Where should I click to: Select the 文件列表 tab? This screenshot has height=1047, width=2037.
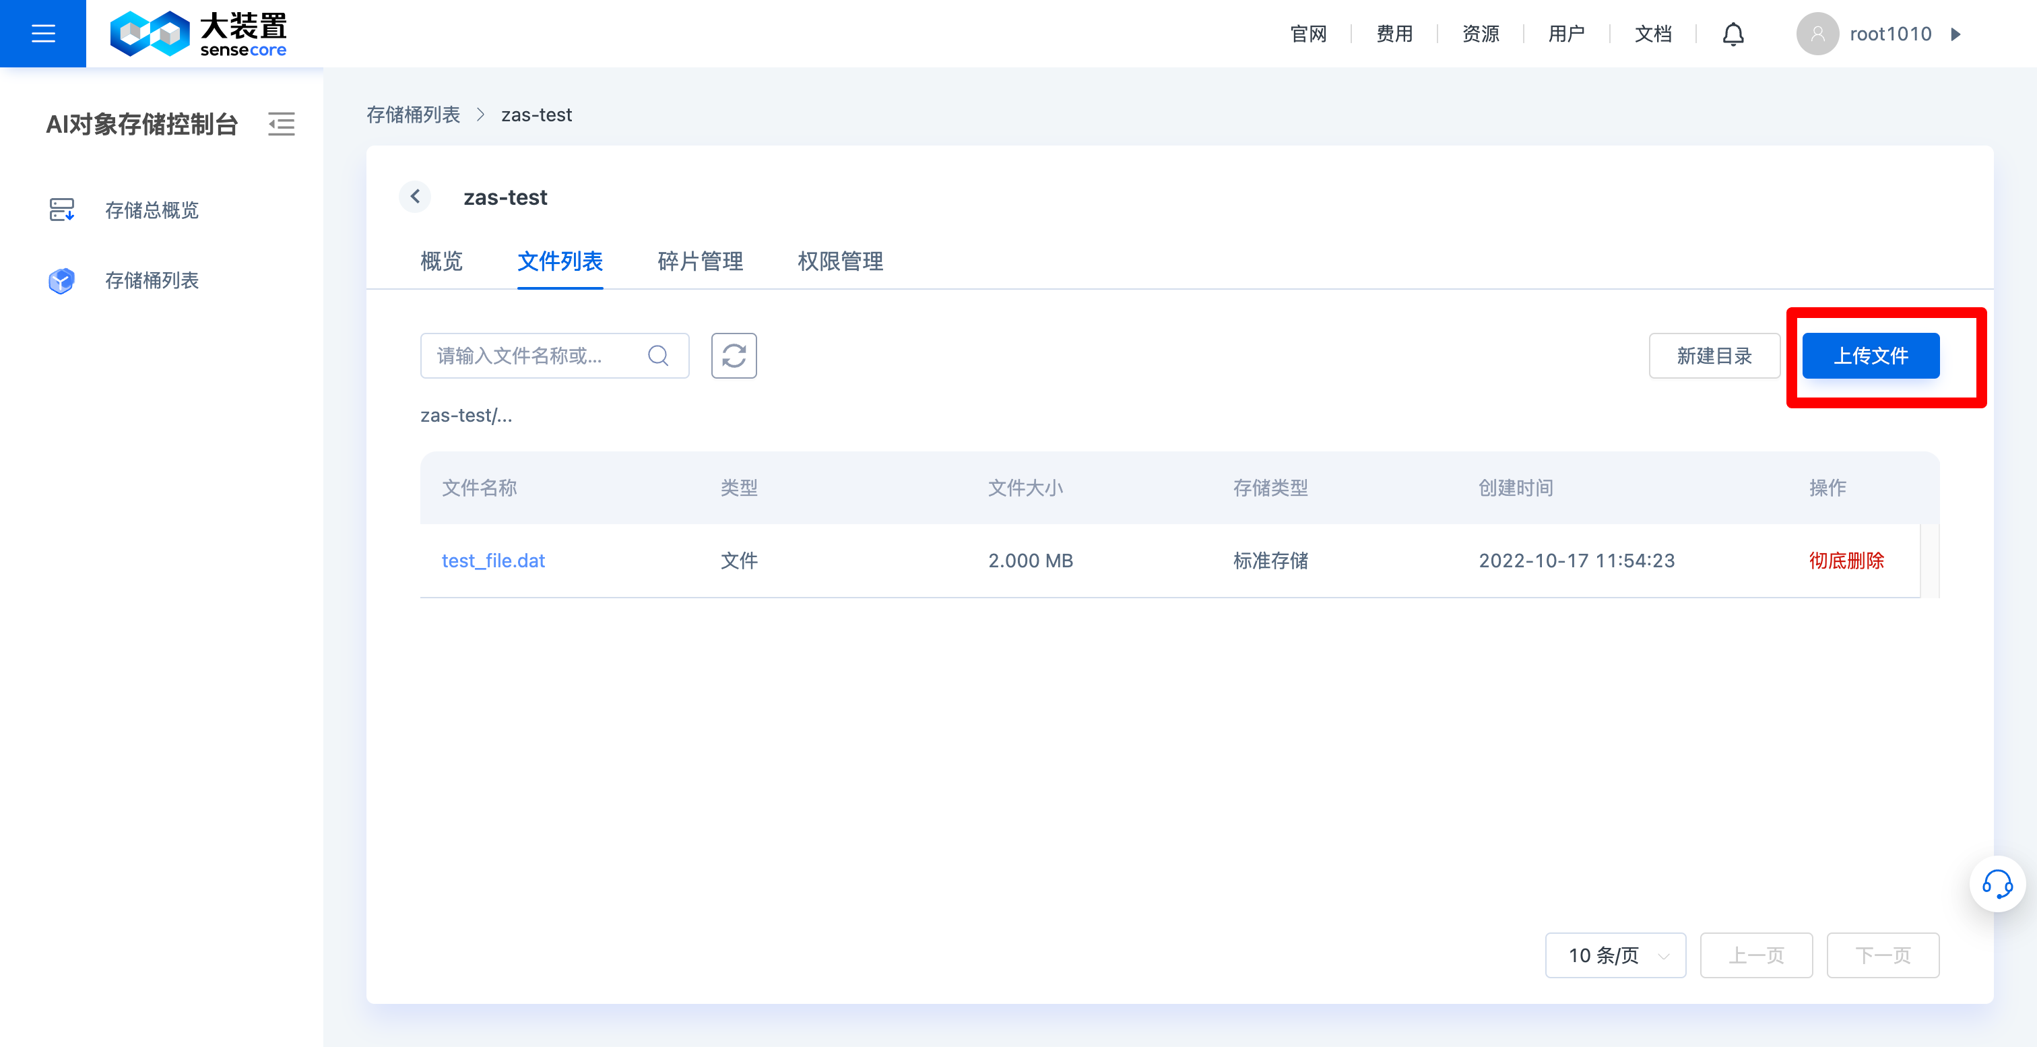pos(560,261)
